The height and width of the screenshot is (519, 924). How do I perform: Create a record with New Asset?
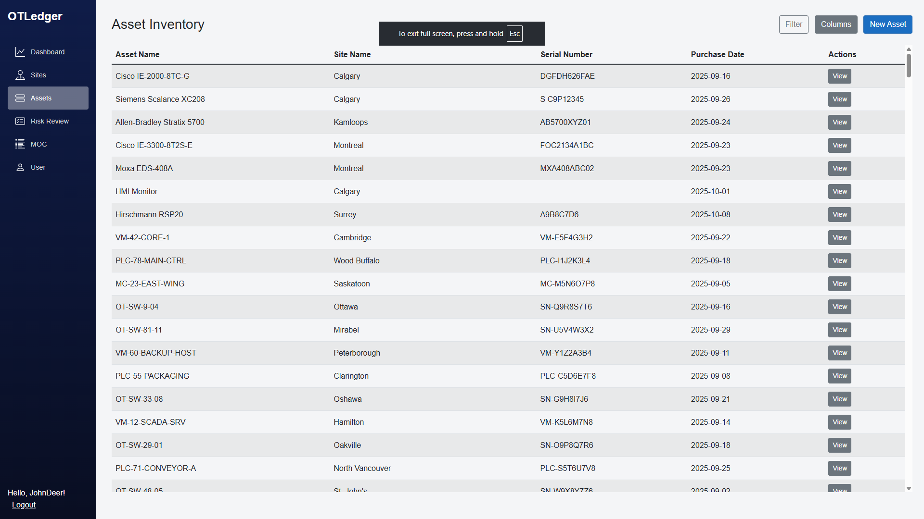pyautogui.click(x=887, y=24)
